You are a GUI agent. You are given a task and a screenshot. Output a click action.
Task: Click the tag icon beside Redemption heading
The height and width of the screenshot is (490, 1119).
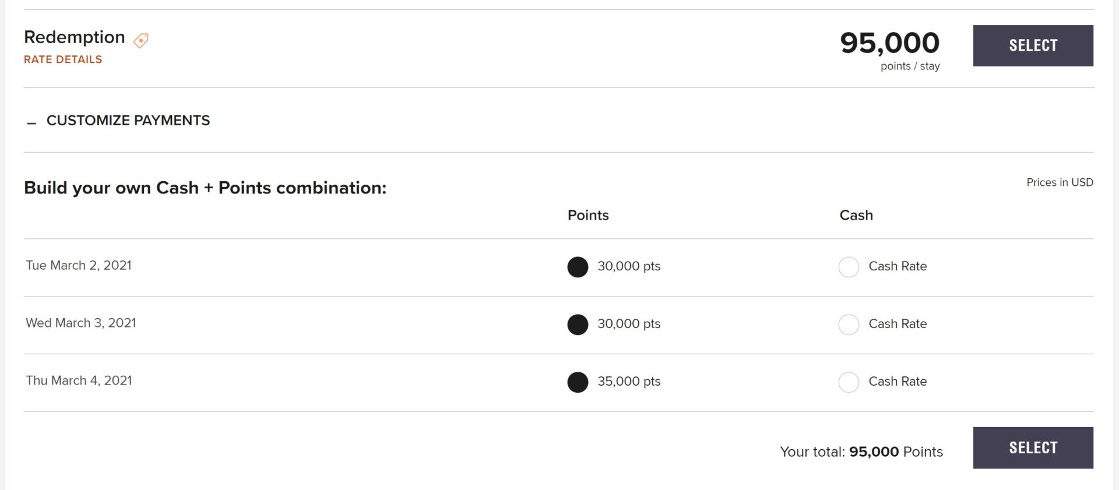tap(140, 40)
